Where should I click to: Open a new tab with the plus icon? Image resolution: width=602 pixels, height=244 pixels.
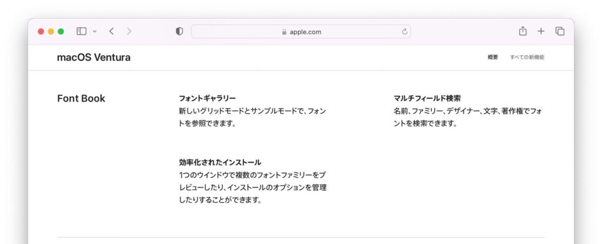pos(541,32)
